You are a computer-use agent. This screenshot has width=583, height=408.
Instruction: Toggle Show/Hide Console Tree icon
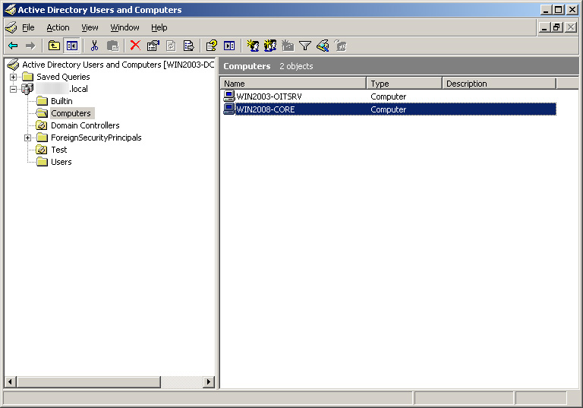(x=72, y=46)
